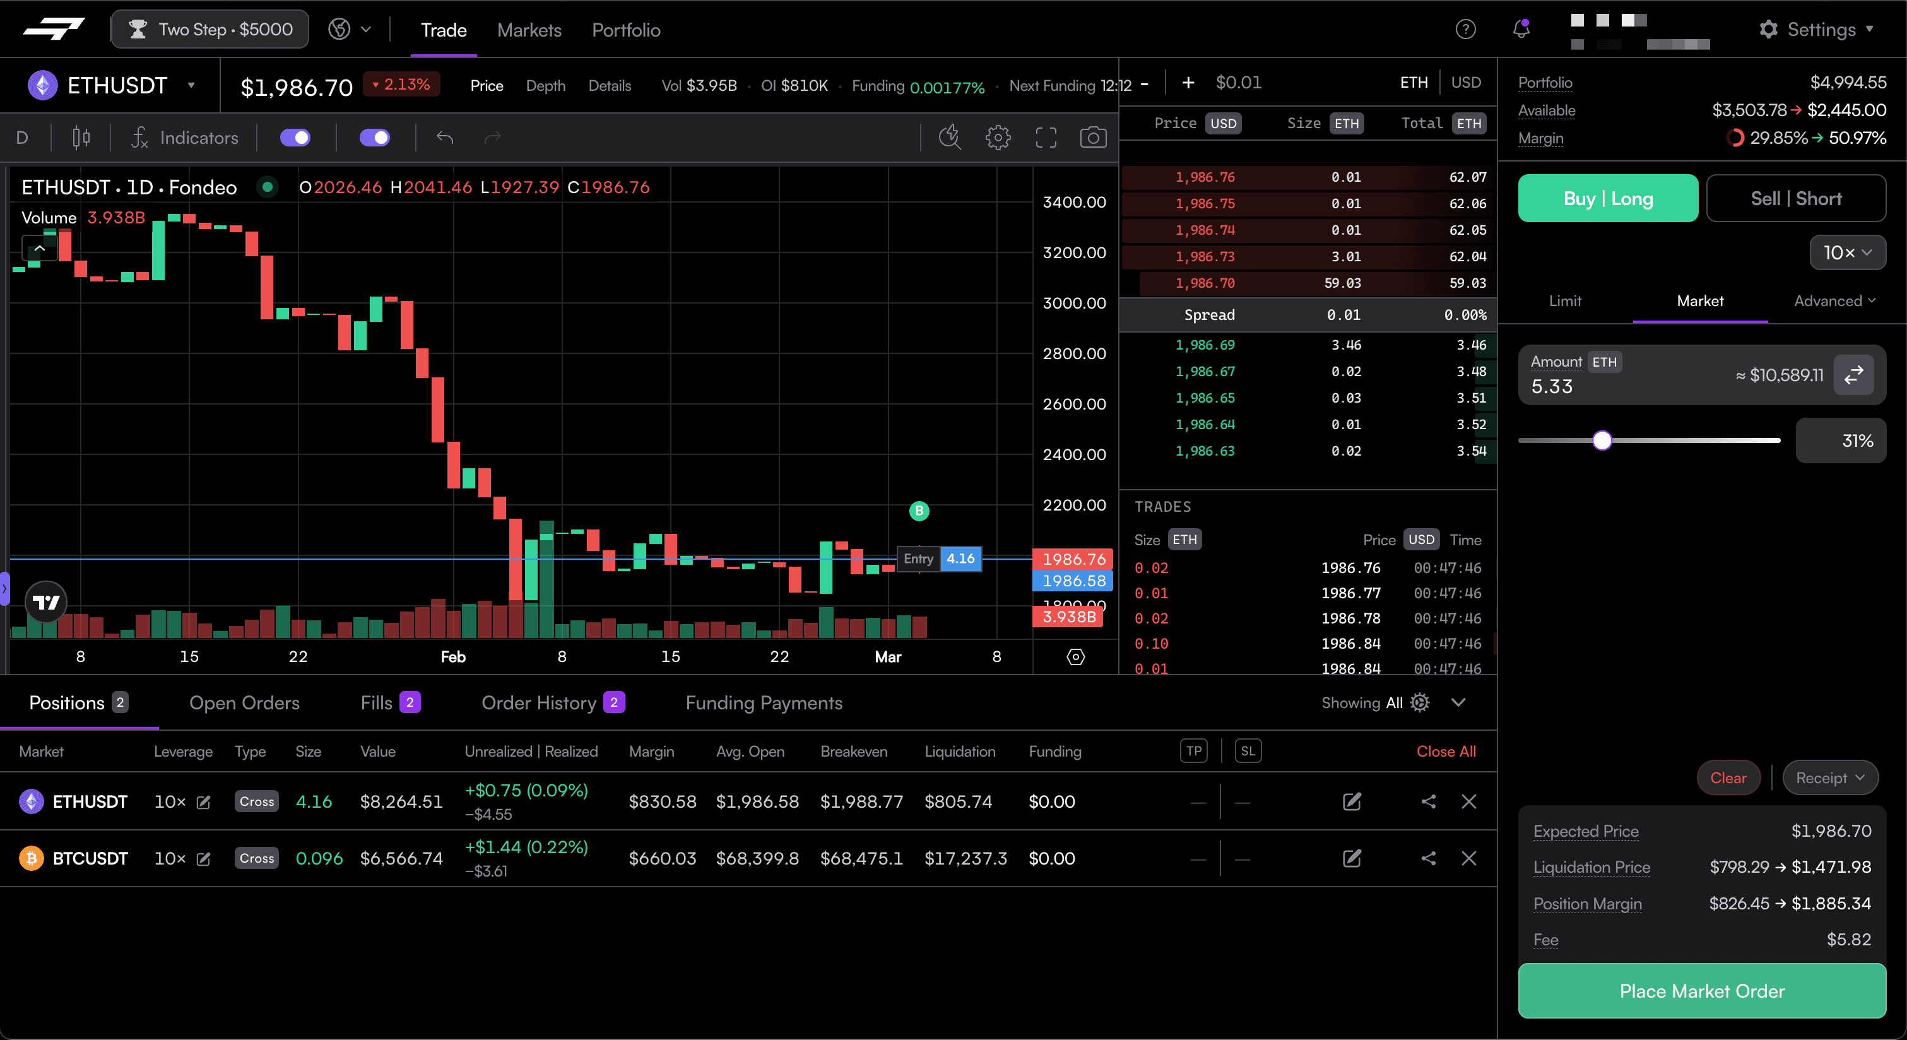Open the flash search tool on the chart toolbar

click(x=950, y=137)
